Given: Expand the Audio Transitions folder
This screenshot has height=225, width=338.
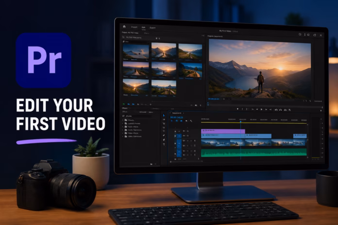Looking at the screenshot, I should click(123, 130).
